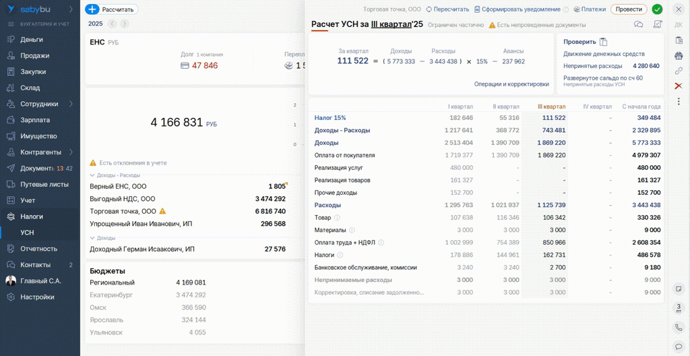Click the Провести button
This screenshot has width=690, height=356.
coord(628,9)
